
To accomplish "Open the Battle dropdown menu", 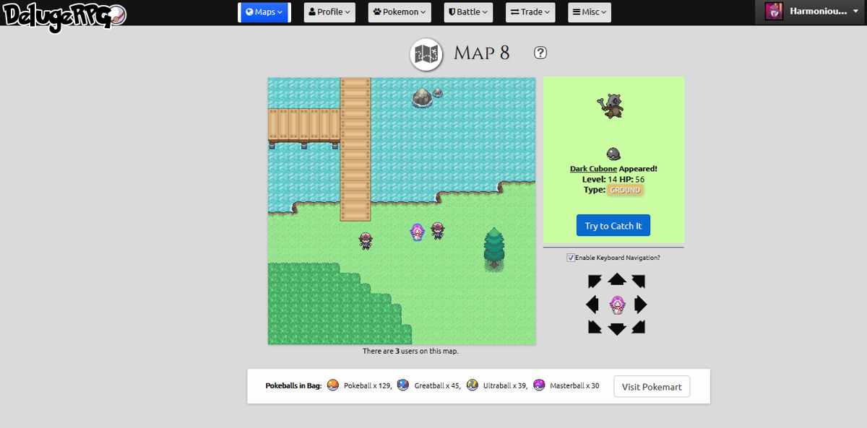I will pos(467,12).
